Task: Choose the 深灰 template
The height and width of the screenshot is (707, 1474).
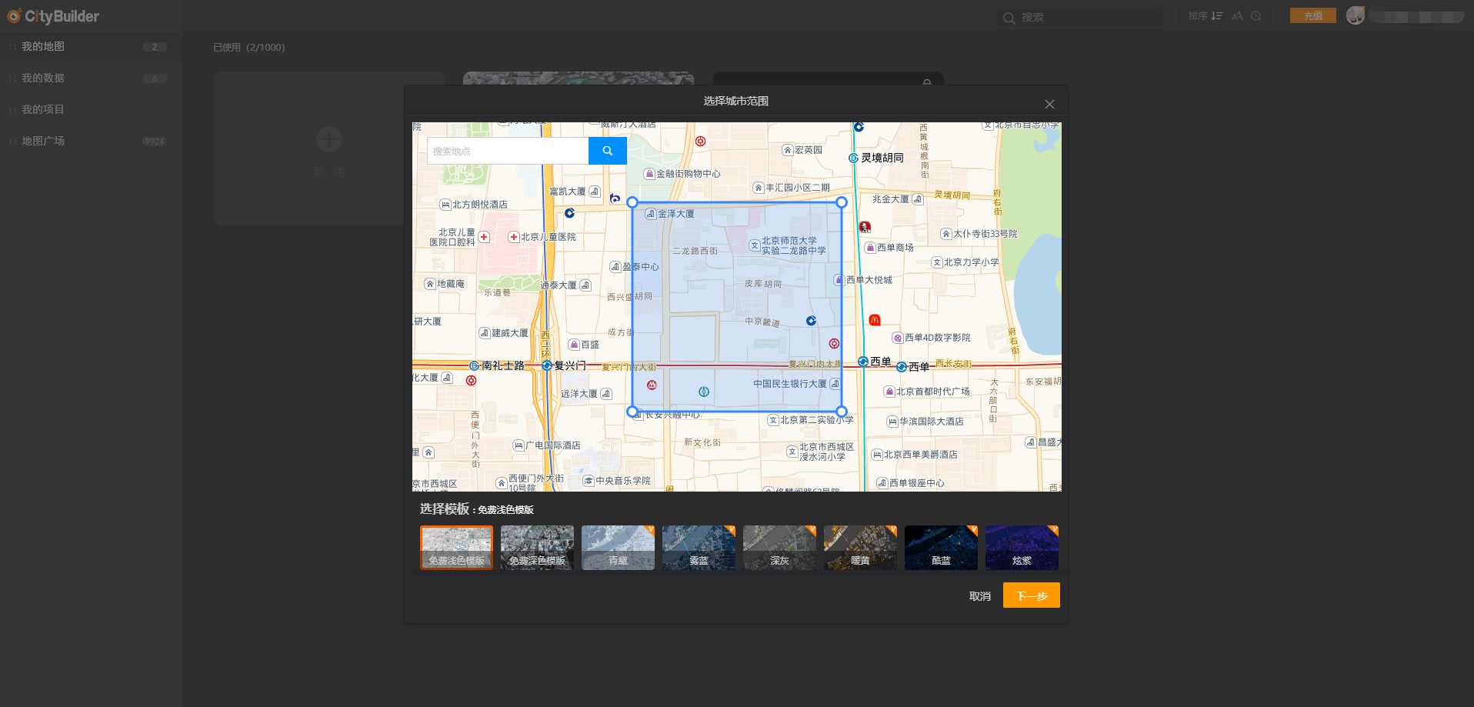Action: point(779,548)
